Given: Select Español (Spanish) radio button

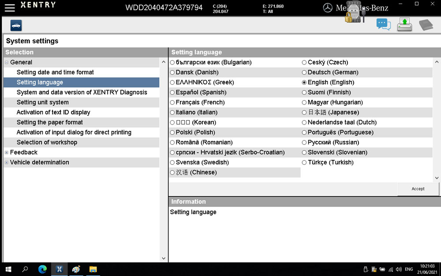Looking at the screenshot, I should click(x=172, y=92).
